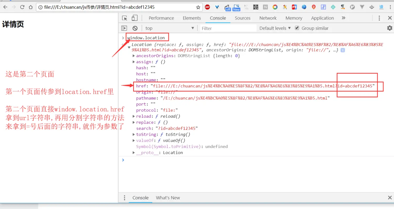The image size is (394, 209).
Task: Expand the ancestorOrigins property
Action: 134,56
